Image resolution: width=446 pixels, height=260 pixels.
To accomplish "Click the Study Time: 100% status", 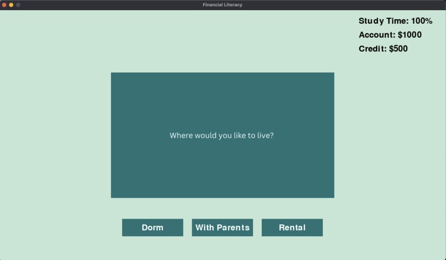I will [x=396, y=21].
